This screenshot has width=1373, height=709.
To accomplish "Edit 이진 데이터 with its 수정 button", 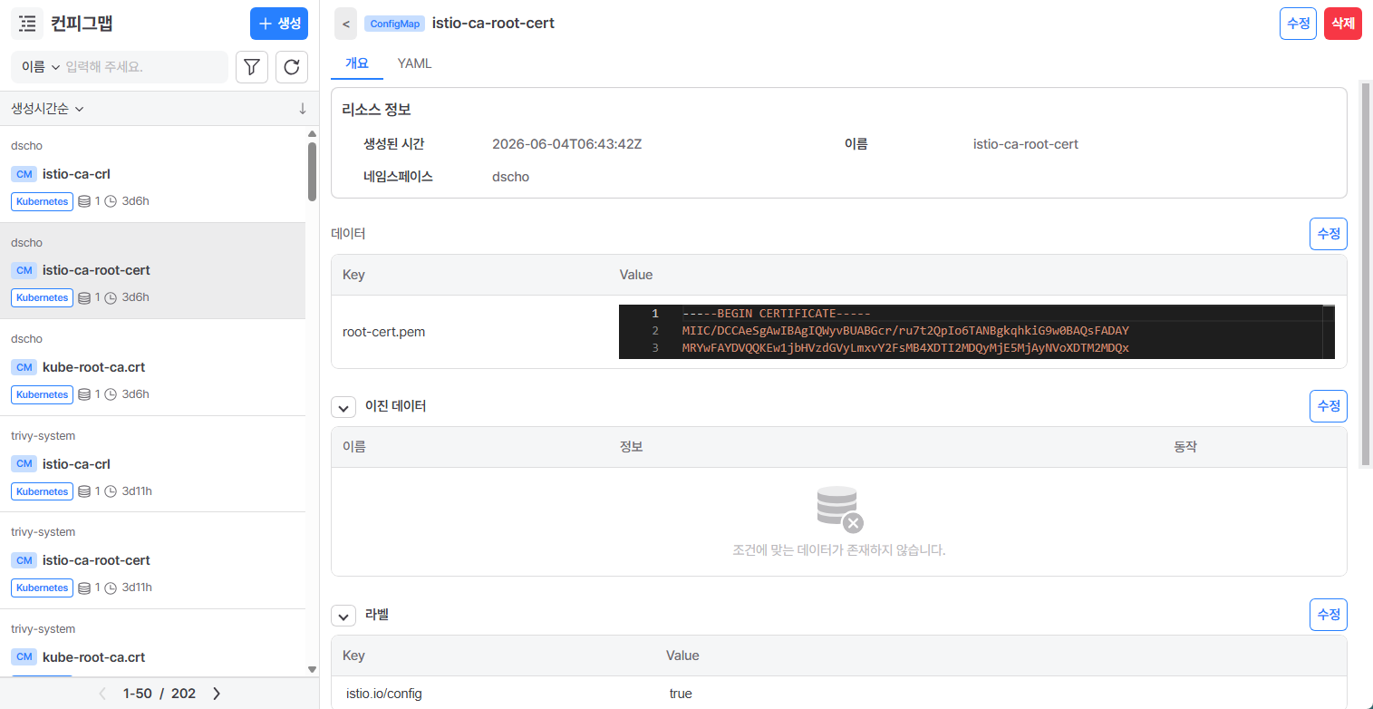I will coord(1329,406).
